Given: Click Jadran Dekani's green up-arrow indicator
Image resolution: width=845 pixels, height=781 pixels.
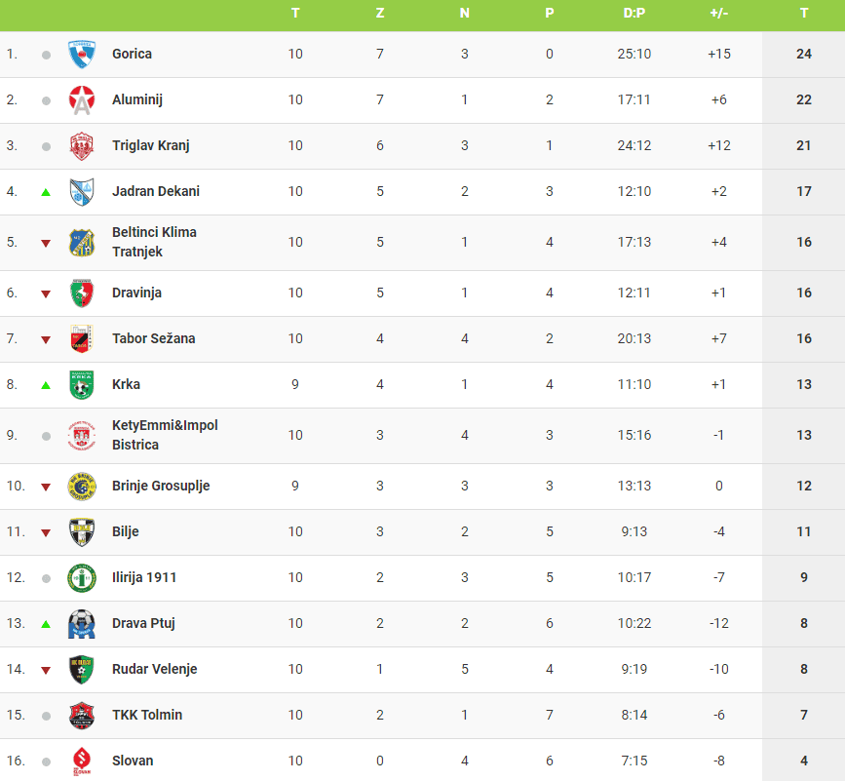Looking at the screenshot, I should pyautogui.click(x=46, y=192).
